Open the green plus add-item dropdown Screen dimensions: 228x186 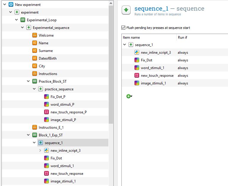click(129, 96)
